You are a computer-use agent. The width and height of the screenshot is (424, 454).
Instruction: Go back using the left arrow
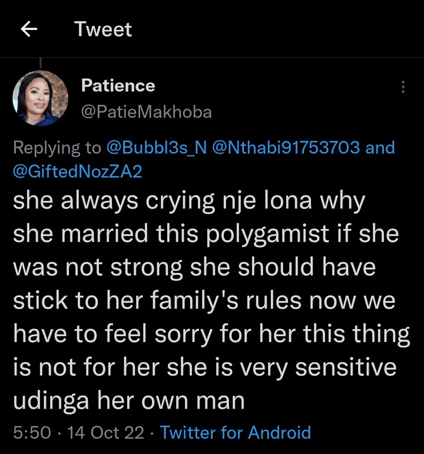click(x=29, y=29)
